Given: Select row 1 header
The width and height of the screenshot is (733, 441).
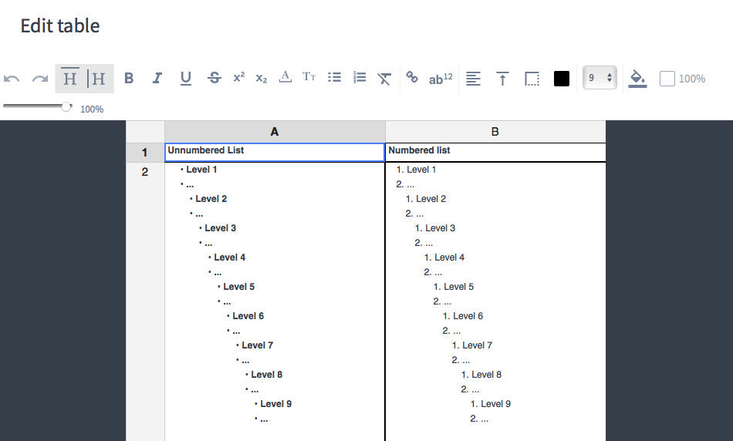Looking at the screenshot, I should pos(145,153).
